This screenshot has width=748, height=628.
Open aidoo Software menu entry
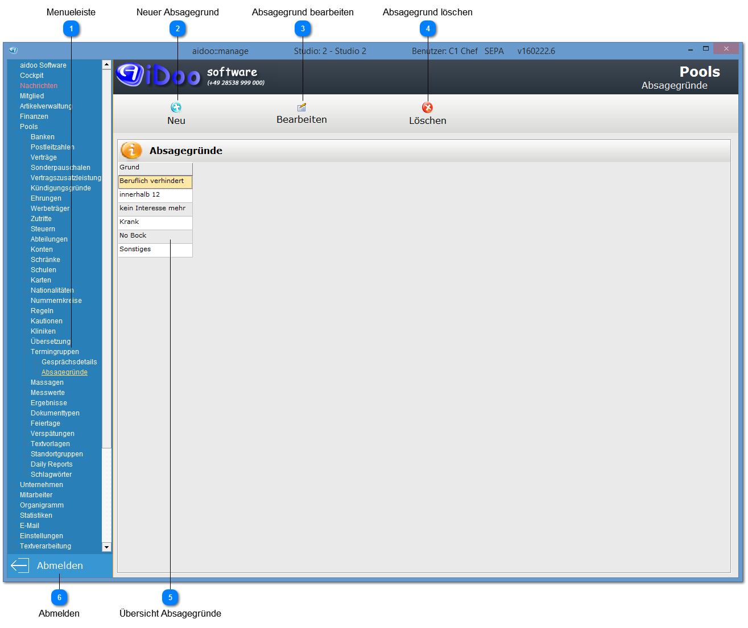tap(43, 65)
